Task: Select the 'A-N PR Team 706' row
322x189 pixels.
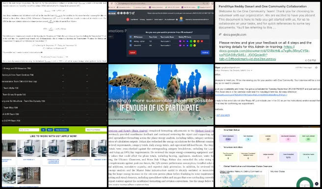Action: click(54, 114)
